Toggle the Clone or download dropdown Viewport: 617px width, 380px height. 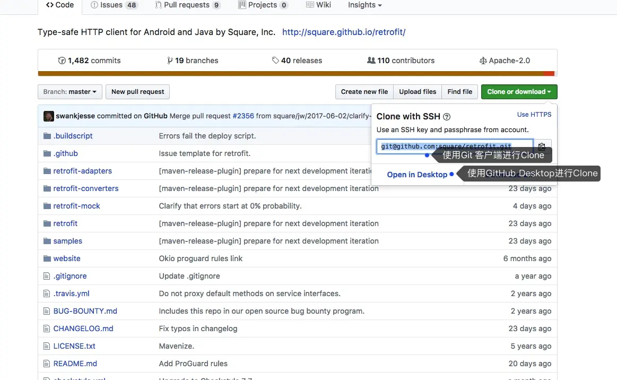519,92
